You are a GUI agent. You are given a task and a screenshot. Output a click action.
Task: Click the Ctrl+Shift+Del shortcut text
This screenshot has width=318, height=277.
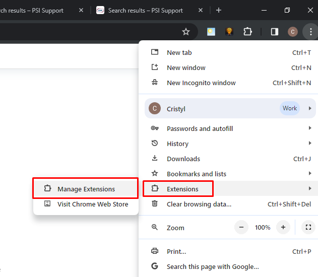click(289, 204)
